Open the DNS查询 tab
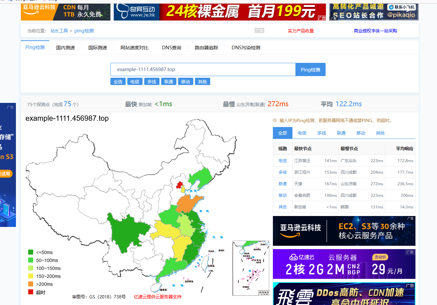437x305 pixels. coord(171,48)
